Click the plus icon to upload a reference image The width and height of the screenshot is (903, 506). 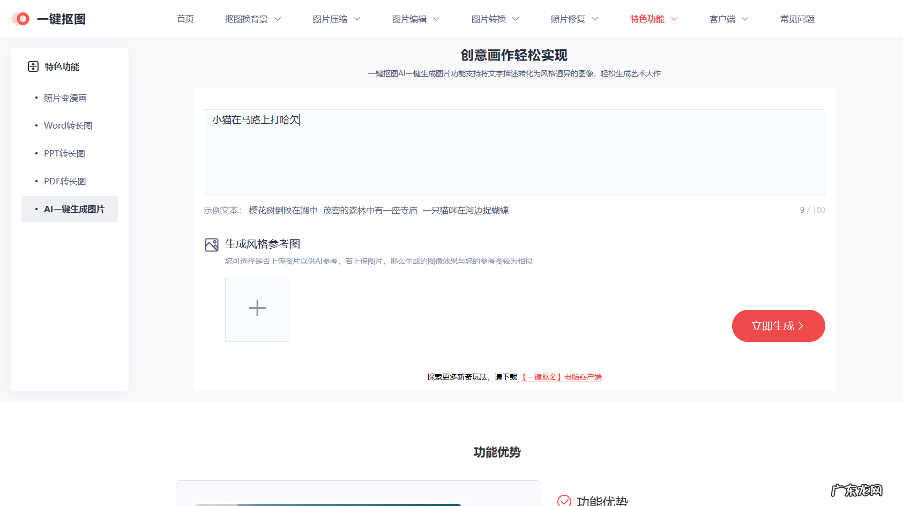click(x=257, y=309)
